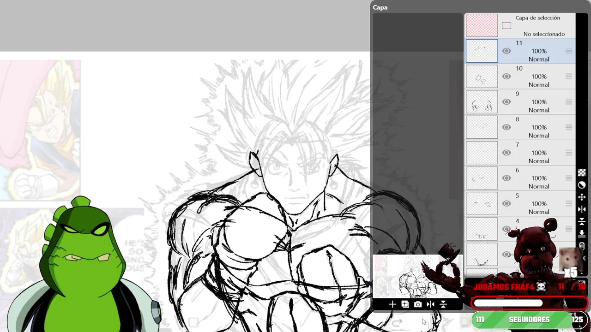Click the duplicate layer icon
This screenshot has width=591, height=332.
click(x=405, y=304)
